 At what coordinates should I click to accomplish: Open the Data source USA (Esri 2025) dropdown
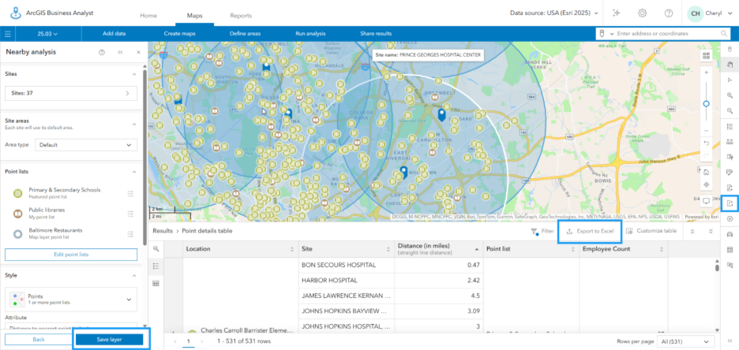554,13
